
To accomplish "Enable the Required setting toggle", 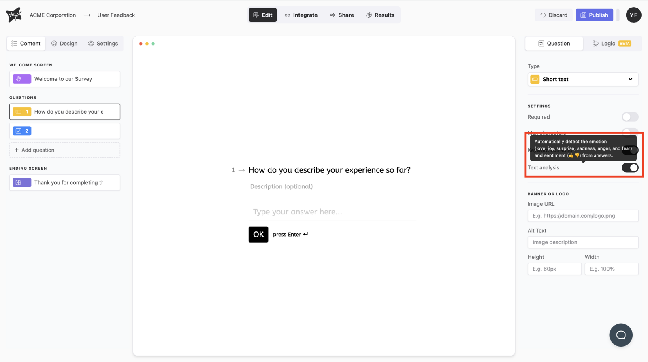I will tap(630, 117).
